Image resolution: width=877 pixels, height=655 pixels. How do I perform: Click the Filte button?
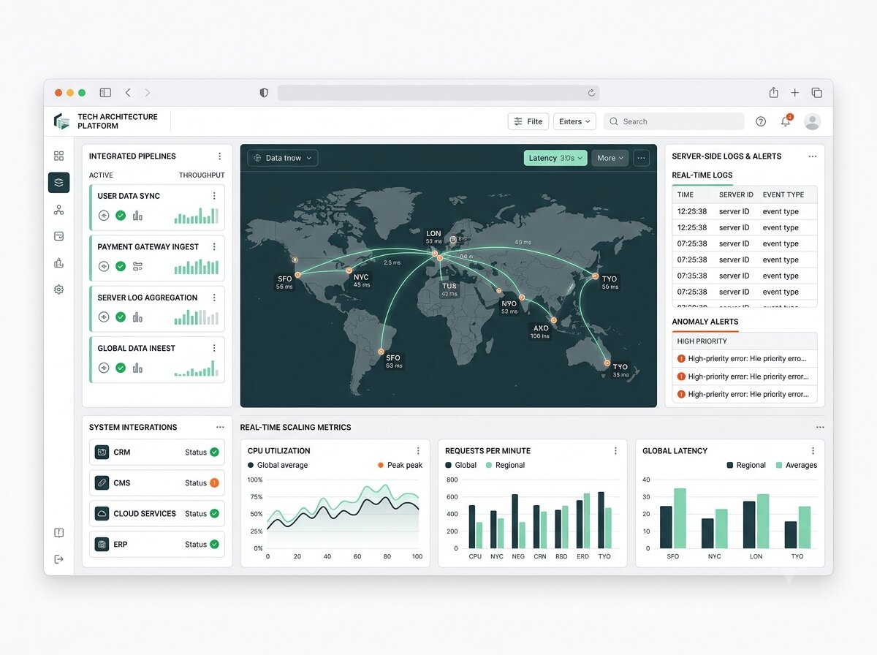point(528,121)
